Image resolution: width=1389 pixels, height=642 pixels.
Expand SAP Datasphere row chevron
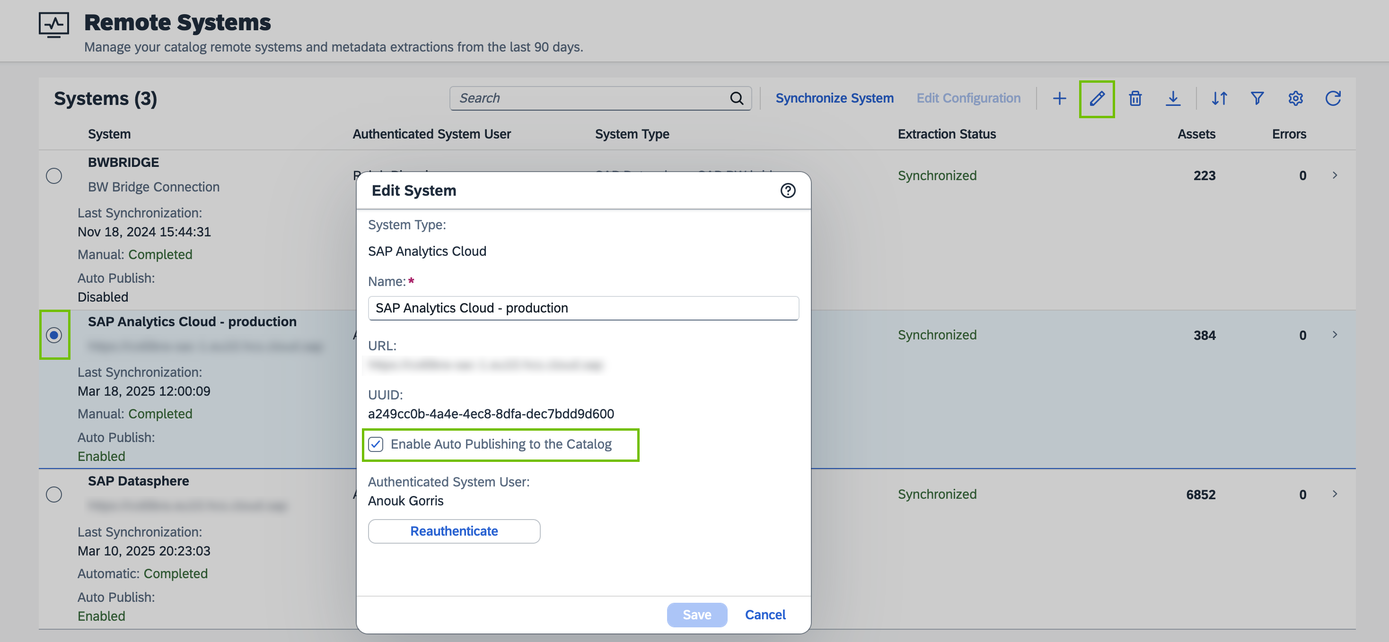[1335, 494]
